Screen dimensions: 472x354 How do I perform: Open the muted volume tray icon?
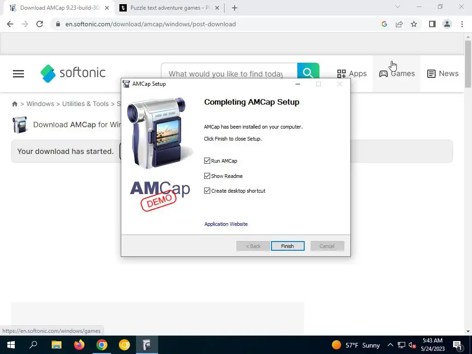(412, 345)
